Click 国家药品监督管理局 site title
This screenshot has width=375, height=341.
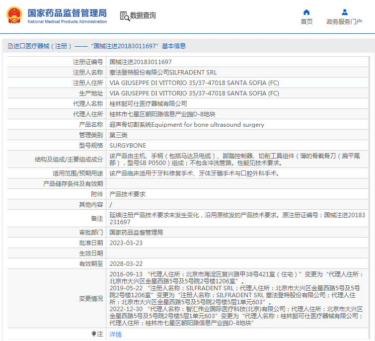pos(67,13)
